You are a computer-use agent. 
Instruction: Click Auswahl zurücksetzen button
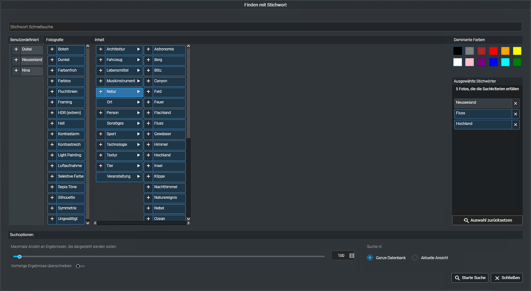point(487,220)
